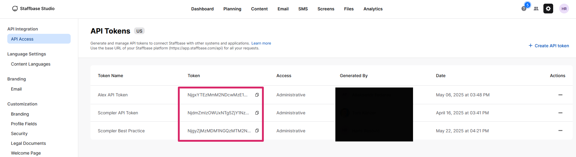Image resolution: width=576 pixels, height=157 pixels.
Task: Copy the Alex API Token value
Action: coord(257,95)
